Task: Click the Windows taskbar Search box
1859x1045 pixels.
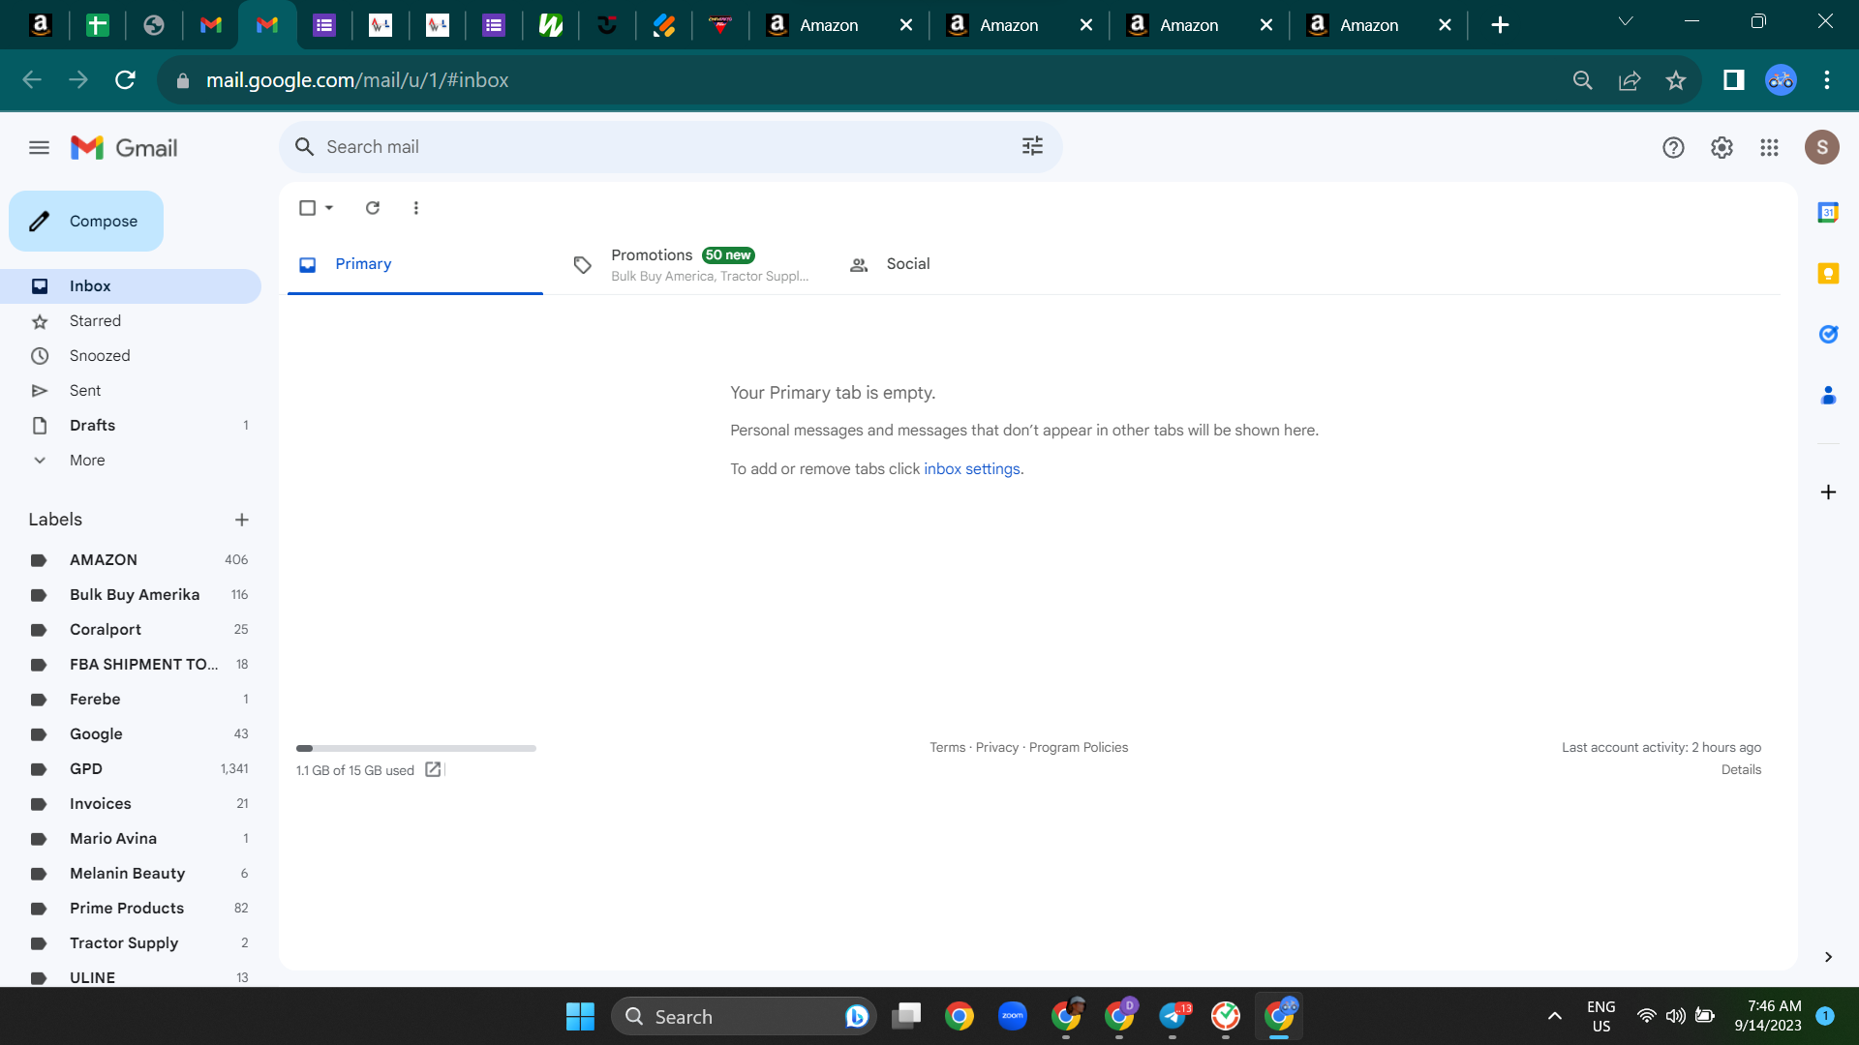Action: tap(743, 1016)
